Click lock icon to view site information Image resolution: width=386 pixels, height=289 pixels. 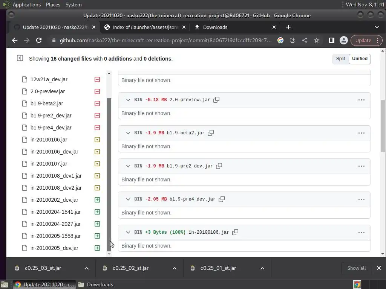pyautogui.click(x=54, y=40)
